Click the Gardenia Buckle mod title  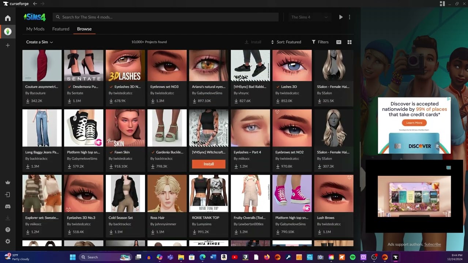click(170, 152)
